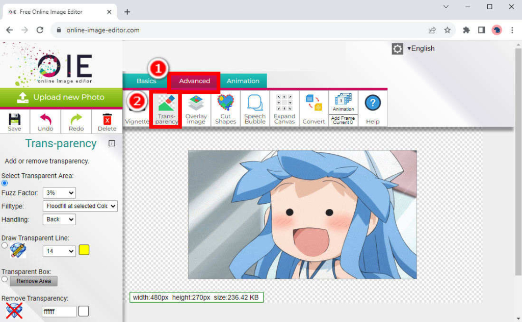Viewport: 522px width, 322px height.
Task: Expand the Handling dropdown
Action: pos(59,219)
